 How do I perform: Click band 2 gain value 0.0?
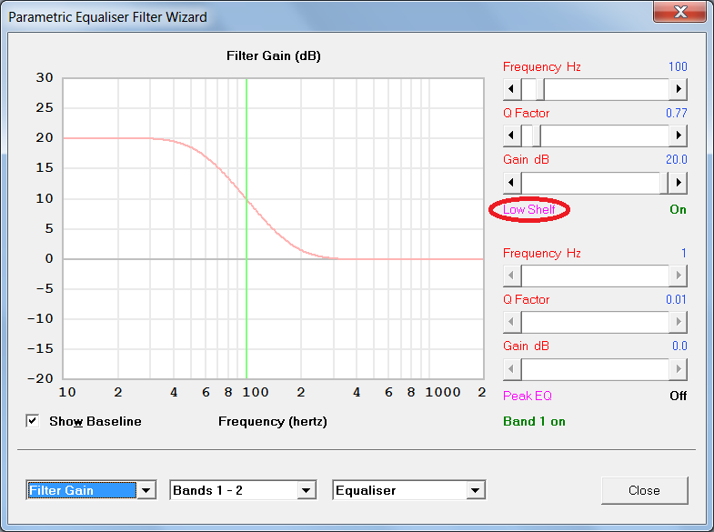[679, 346]
